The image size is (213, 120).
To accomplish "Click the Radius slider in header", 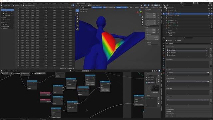I will click(x=108, y=7).
